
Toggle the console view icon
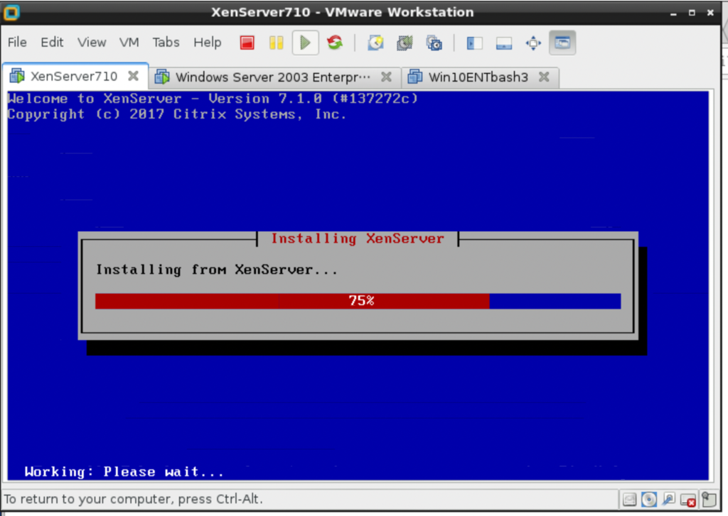[x=562, y=43]
